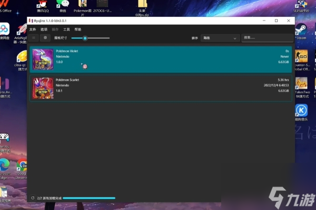Close the Ryujinx window

click(289, 20)
